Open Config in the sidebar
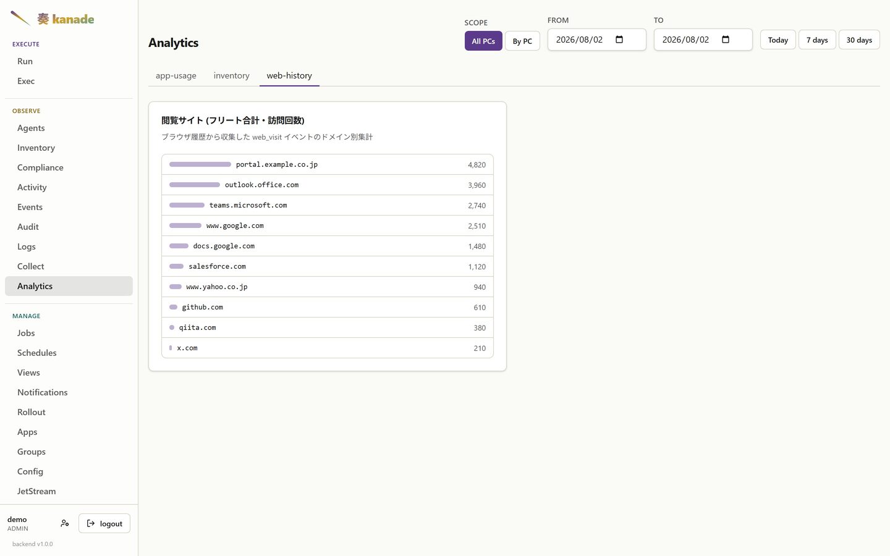 69,471
